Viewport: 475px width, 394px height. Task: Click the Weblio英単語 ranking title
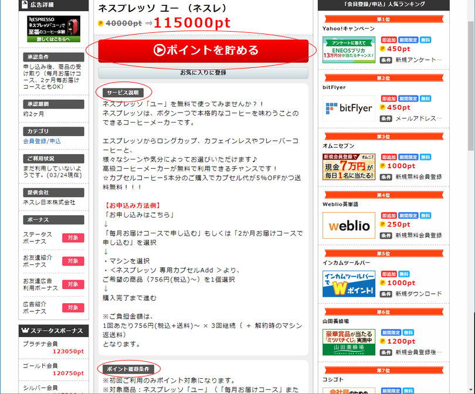[340, 204]
